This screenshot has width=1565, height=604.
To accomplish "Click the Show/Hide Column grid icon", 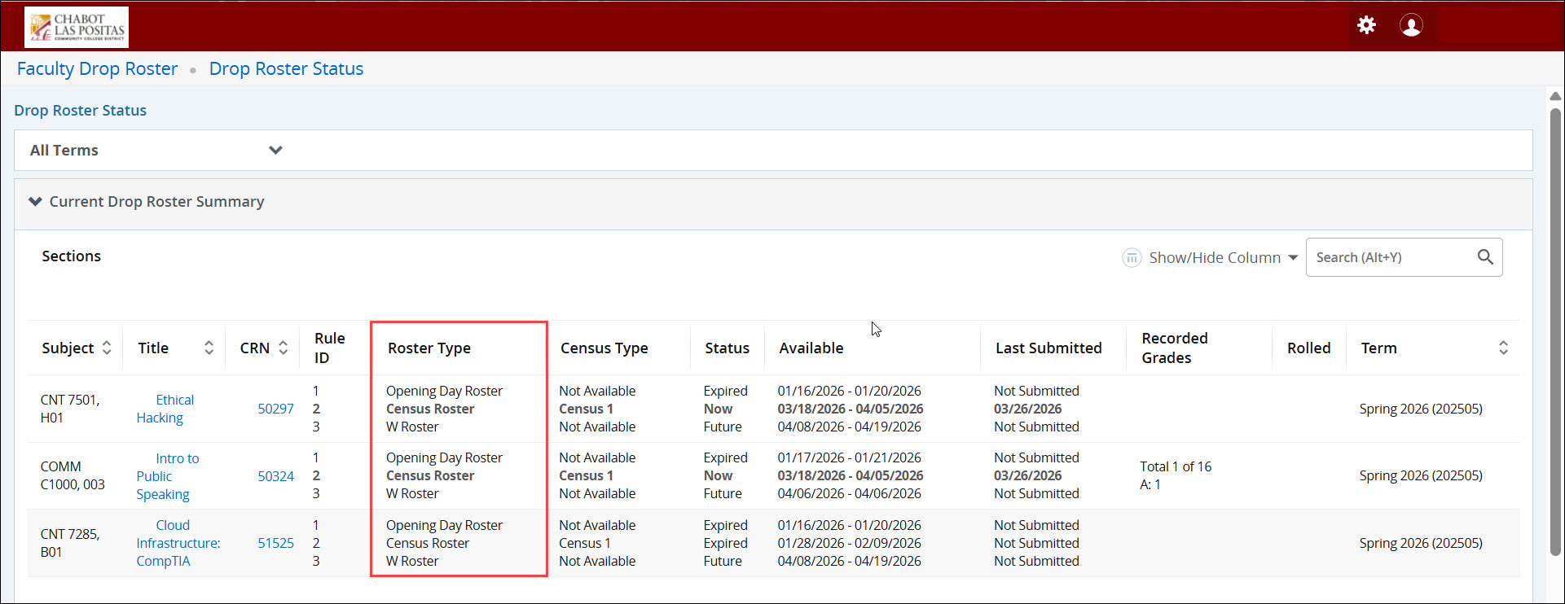I will point(1132,258).
